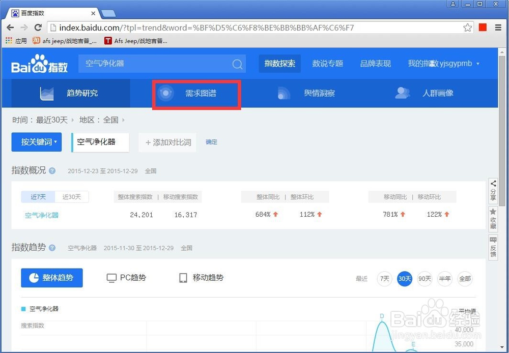Click the address bar URL
The height and width of the screenshot is (353, 509).
tap(207, 28)
